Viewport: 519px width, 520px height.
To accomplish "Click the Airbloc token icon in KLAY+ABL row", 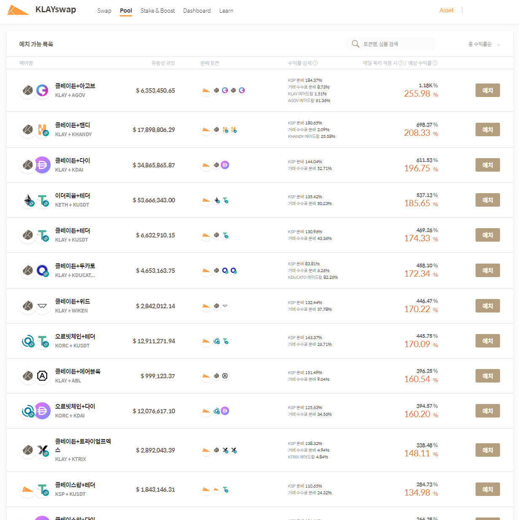I will pos(42,376).
